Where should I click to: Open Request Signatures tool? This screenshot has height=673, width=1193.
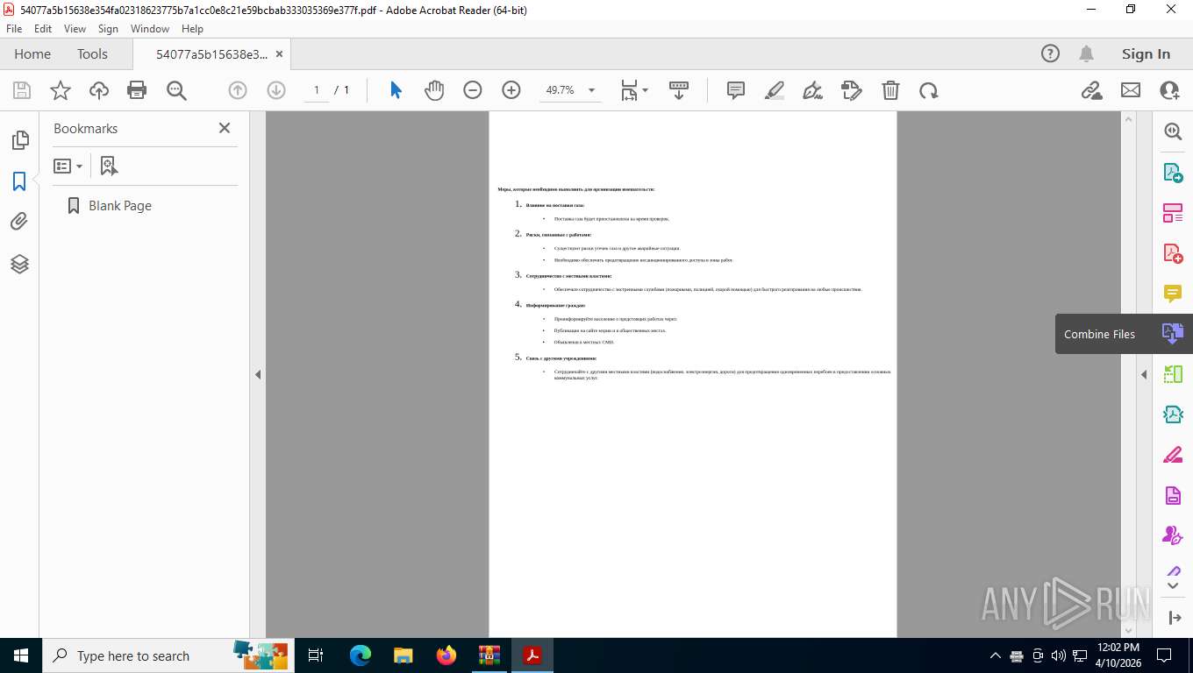pos(1173,535)
